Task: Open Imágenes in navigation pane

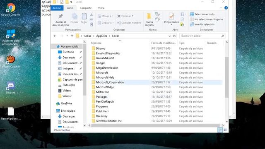Action: click(68, 68)
